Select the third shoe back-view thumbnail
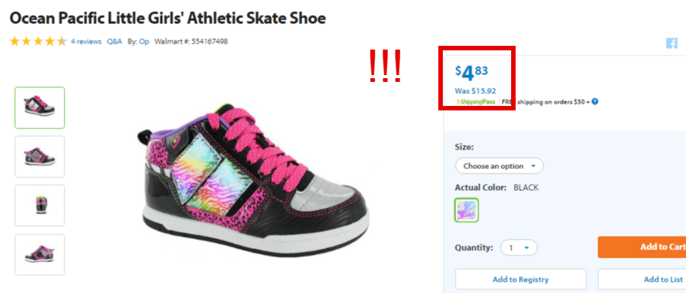 (x=40, y=205)
